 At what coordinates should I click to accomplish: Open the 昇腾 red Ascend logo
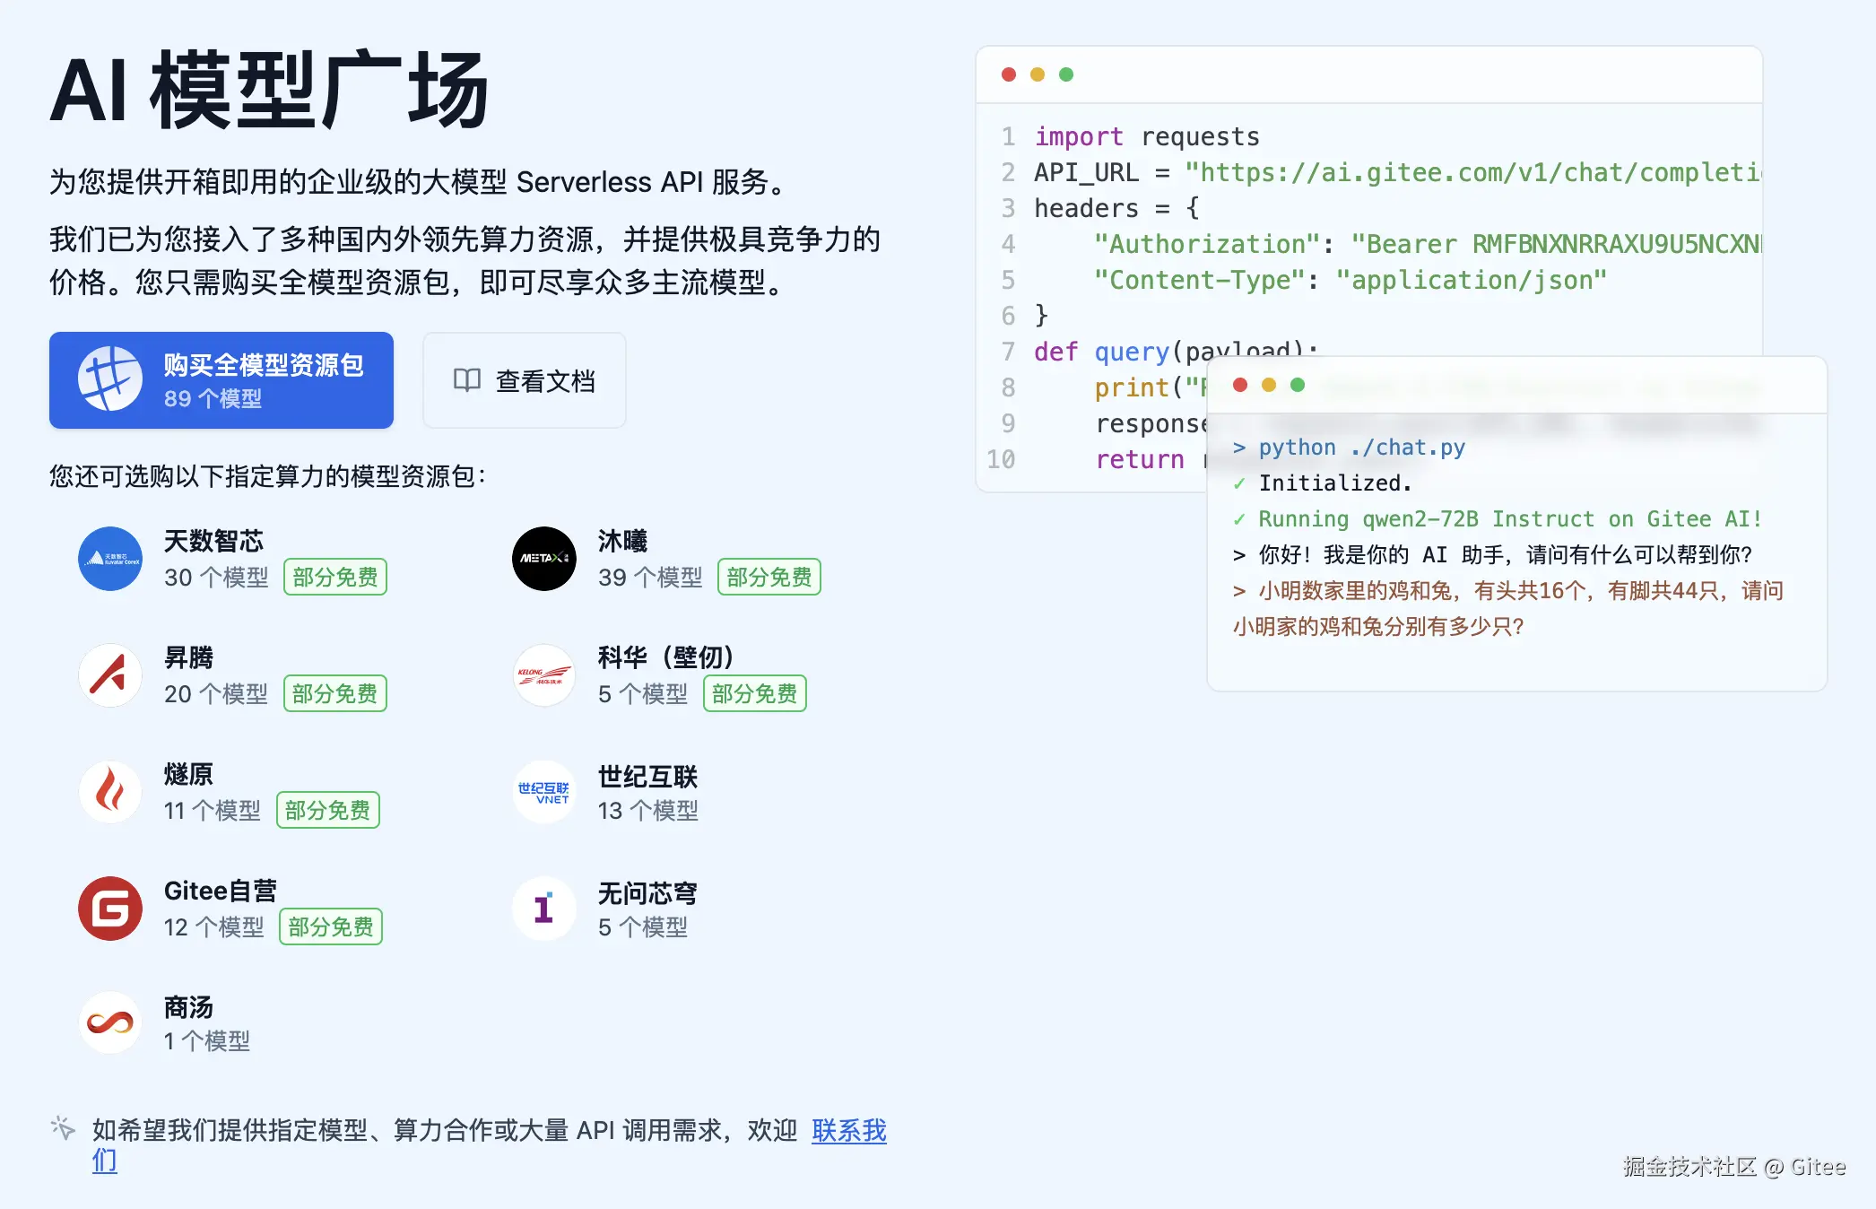(x=109, y=675)
